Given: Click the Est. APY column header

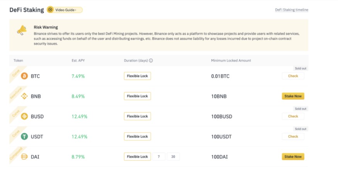Looking at the screenshot, I should [78, 61].
